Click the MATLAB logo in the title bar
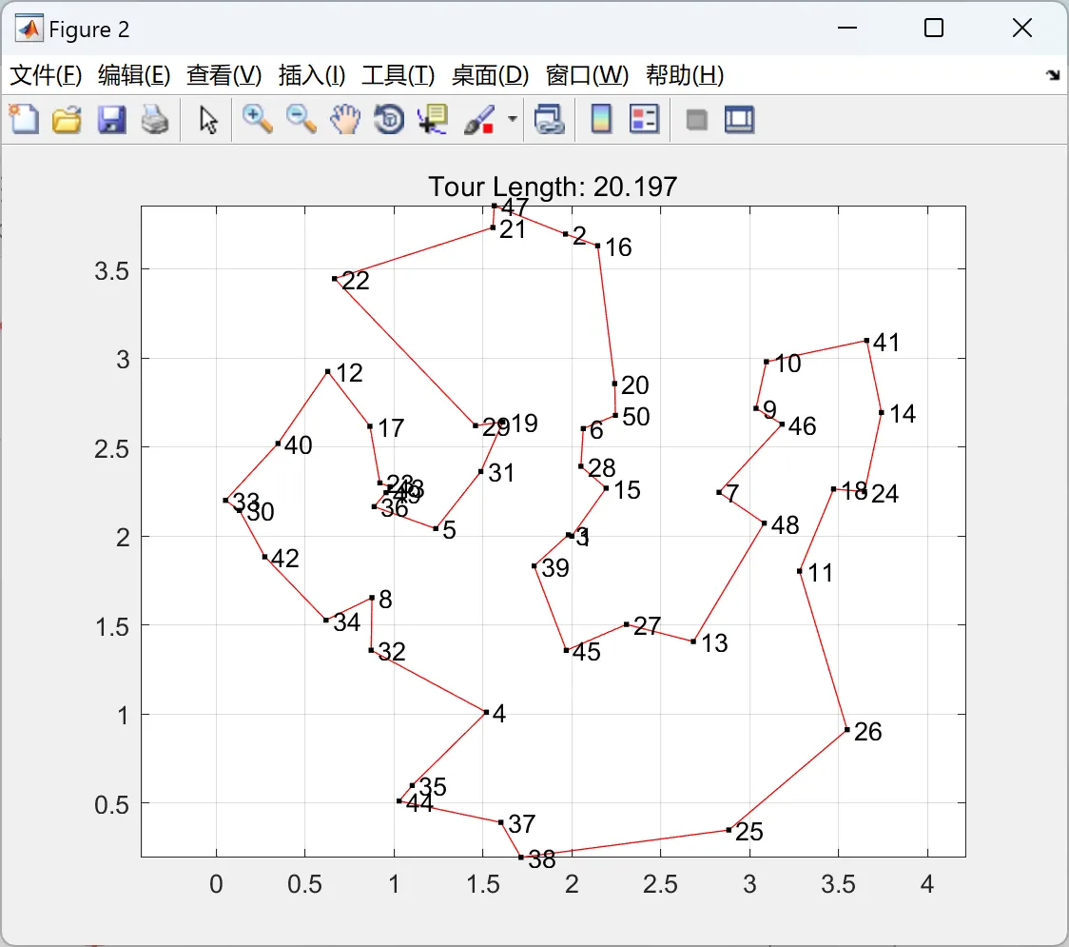The image size is (1069, 947). pyautogui.click(x=29, y=28)
